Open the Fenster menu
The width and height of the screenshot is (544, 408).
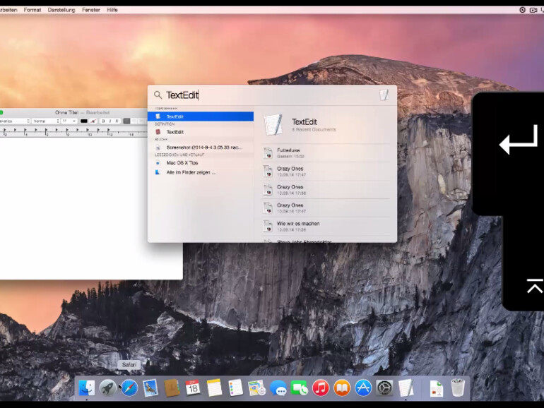pos(91,10)
